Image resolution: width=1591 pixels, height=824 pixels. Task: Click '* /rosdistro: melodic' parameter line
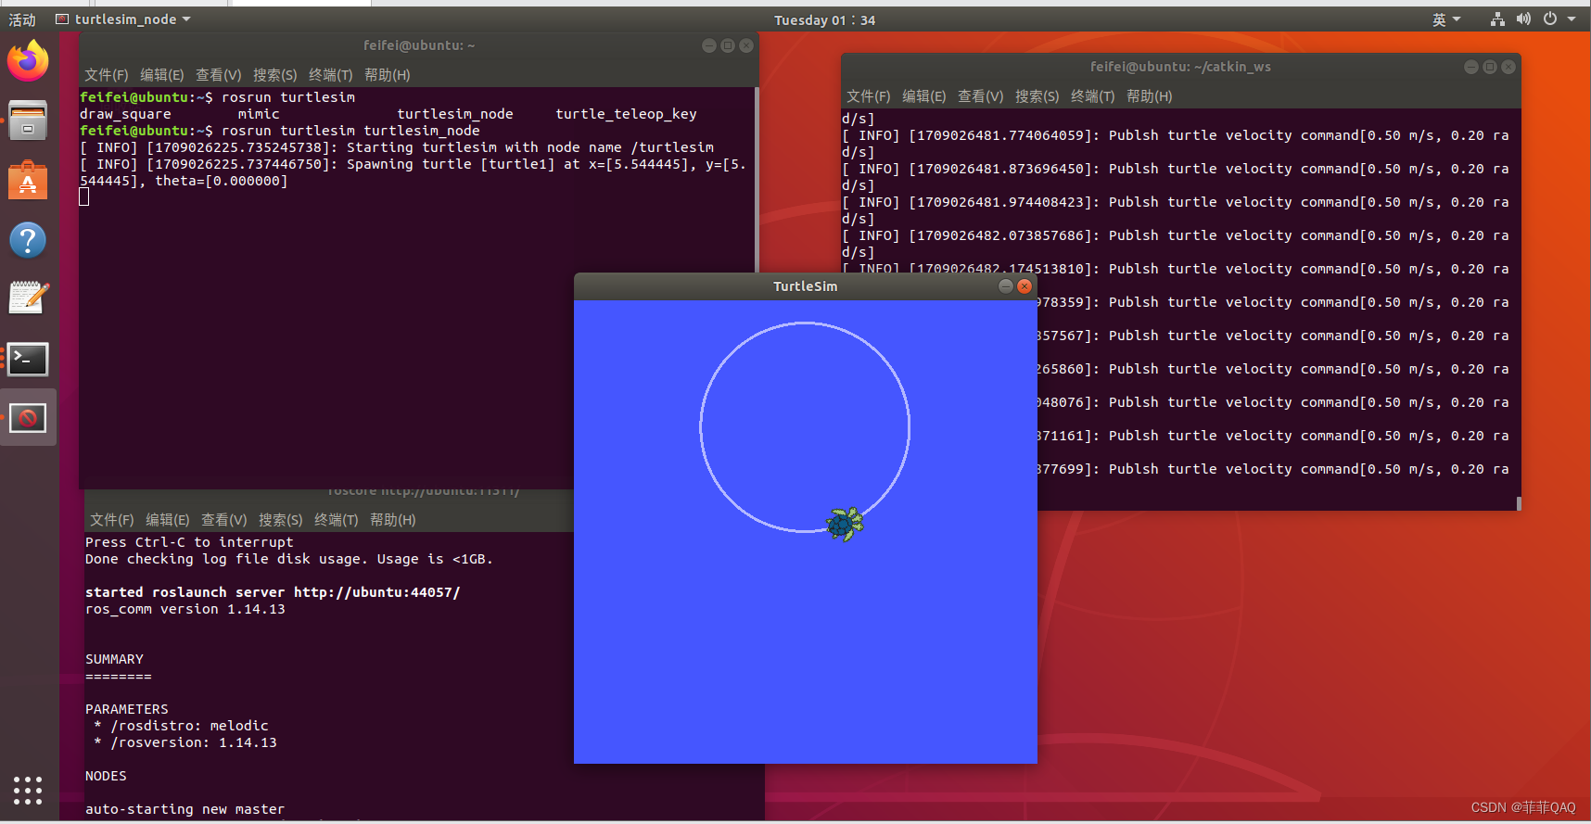click(x=181, y=726)
